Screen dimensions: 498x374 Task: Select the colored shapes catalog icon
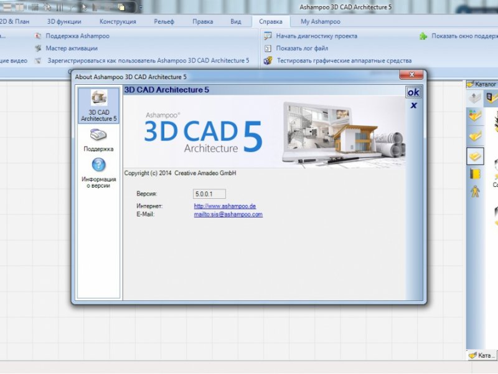coord(475,115)
